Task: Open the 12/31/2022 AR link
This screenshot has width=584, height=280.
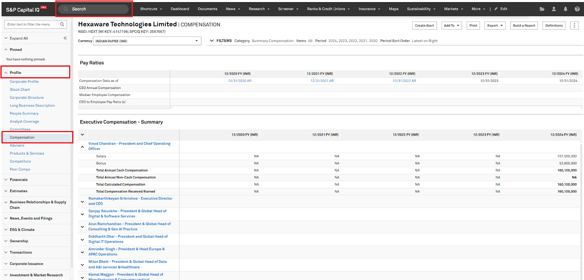Action: [404, 81]
